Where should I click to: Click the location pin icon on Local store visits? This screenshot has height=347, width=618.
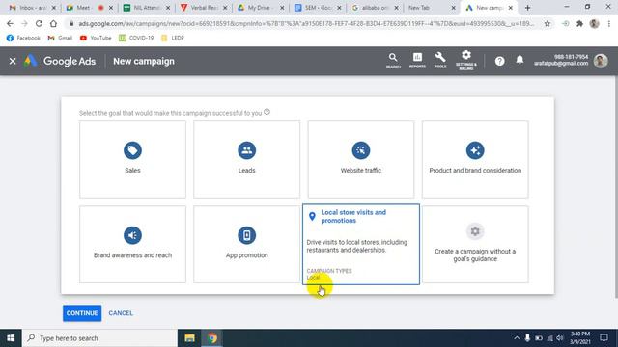(312, 216)
